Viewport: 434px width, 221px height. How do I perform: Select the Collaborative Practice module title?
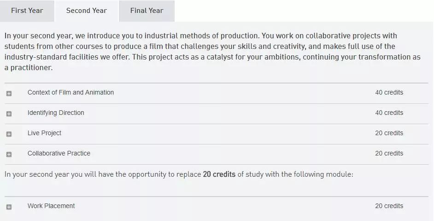pyautogui.click(x=59, y=153)
